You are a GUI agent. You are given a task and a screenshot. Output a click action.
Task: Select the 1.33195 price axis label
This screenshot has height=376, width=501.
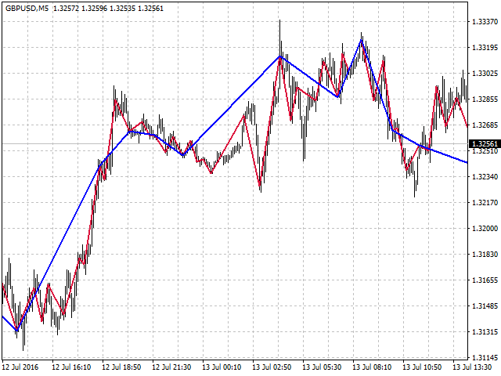click(485, 48)
